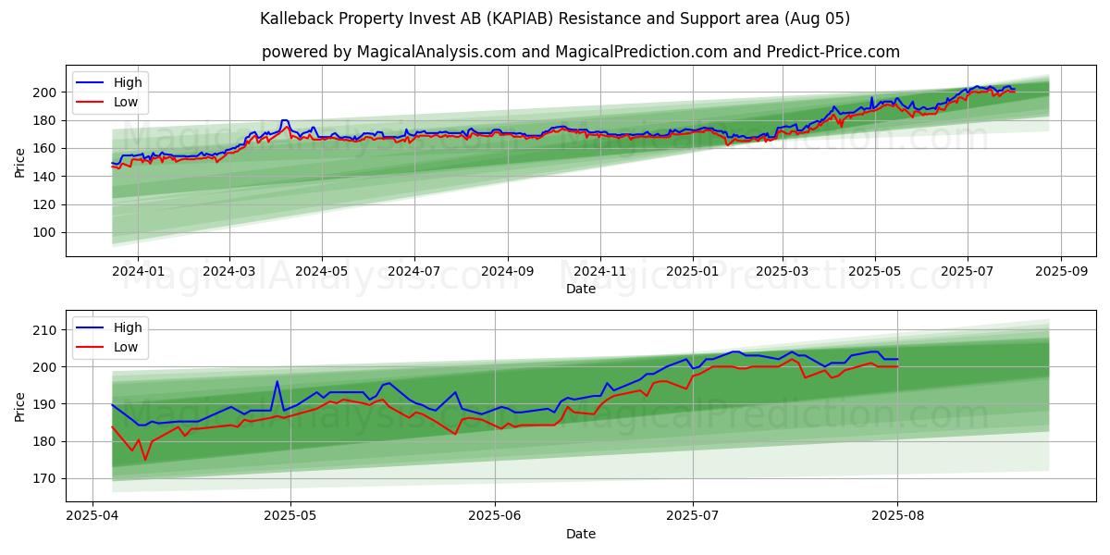This screenshot has height=555, width=1110.
Task: Click the 2025-03 tick label
Action: [x=783, y=272]
